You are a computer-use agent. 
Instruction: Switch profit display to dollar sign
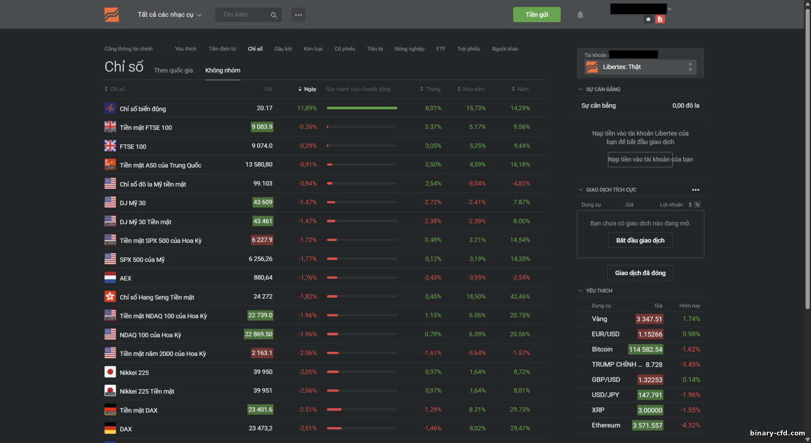click(690, 205)
